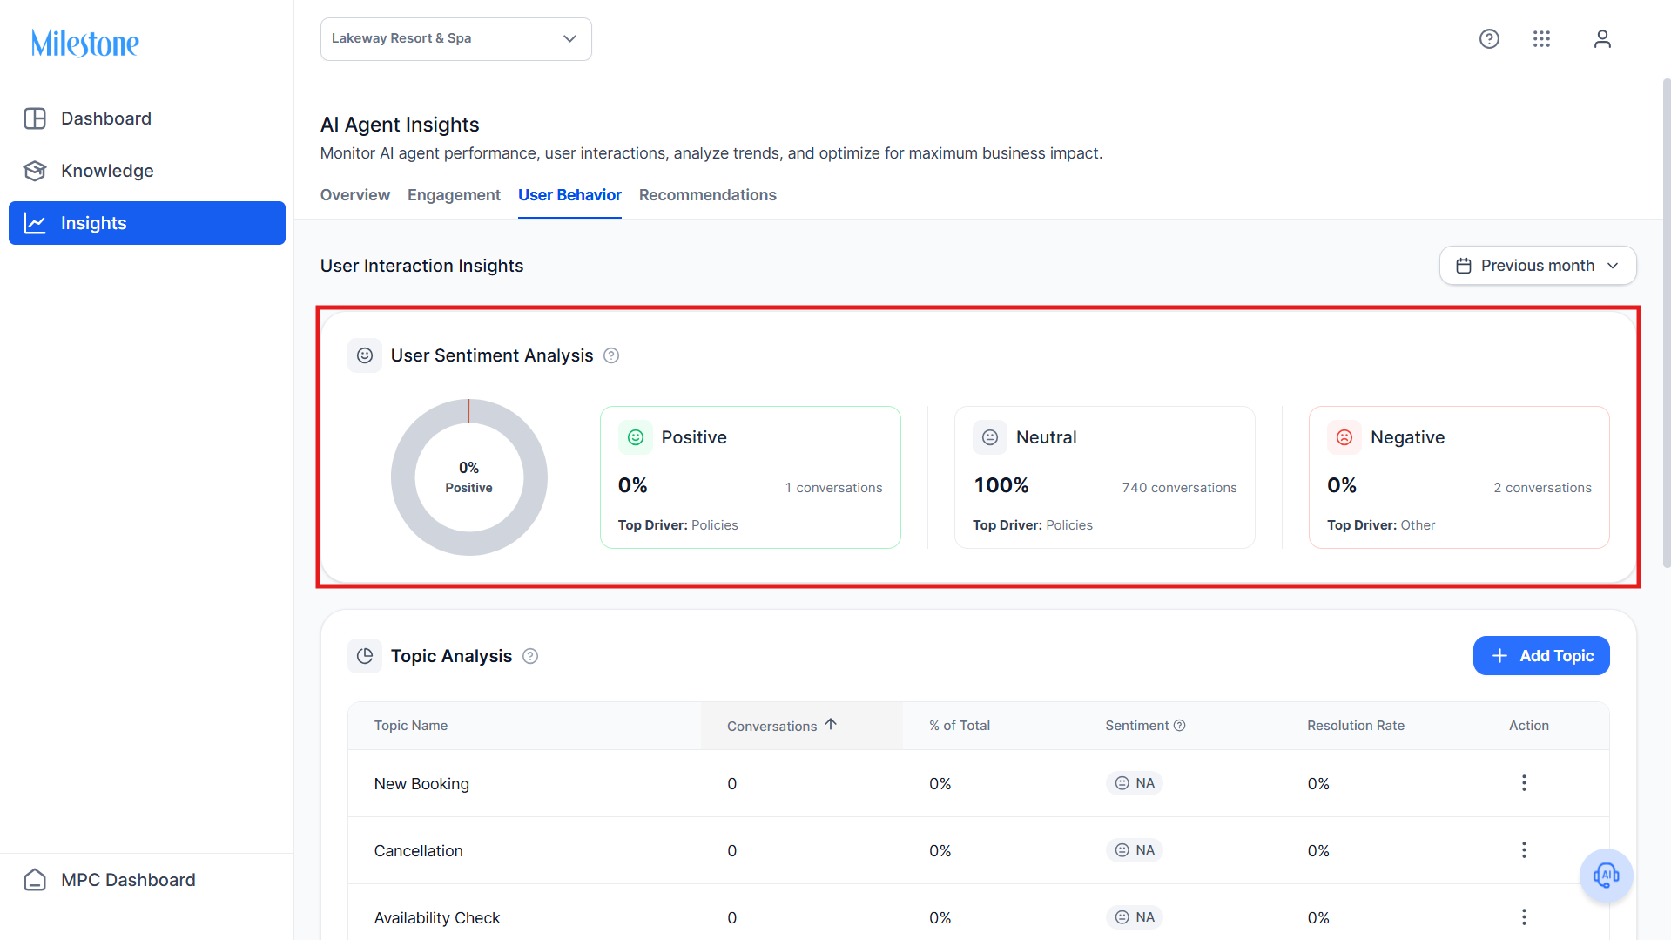Click the Insights chart icon

pyautogui.click(x=35, y=223)
